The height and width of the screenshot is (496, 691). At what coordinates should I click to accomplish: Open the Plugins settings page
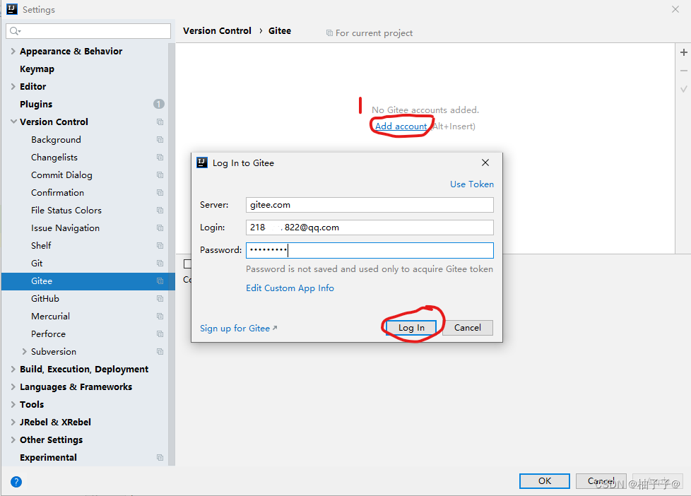[36, 104]
